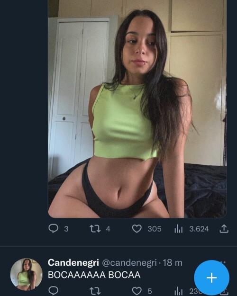Image resolution: width=237 pixels, height=296 pixels.
Task: Share the BOCAAAAAA BOCAA tweet
Action: [224, 292]
